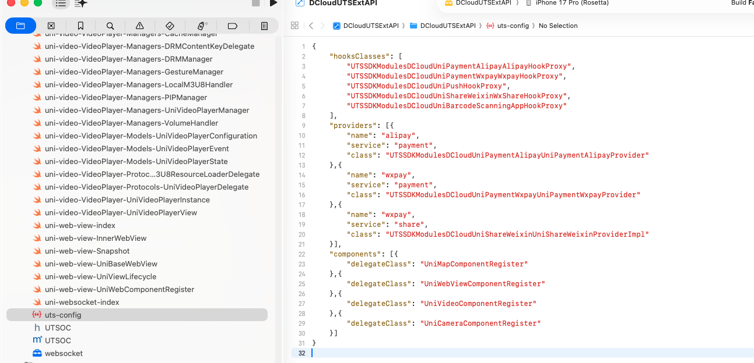Open the Issue navigator warning tab
The height and width of the screenshot is (363, 754).
coord(140,26)
